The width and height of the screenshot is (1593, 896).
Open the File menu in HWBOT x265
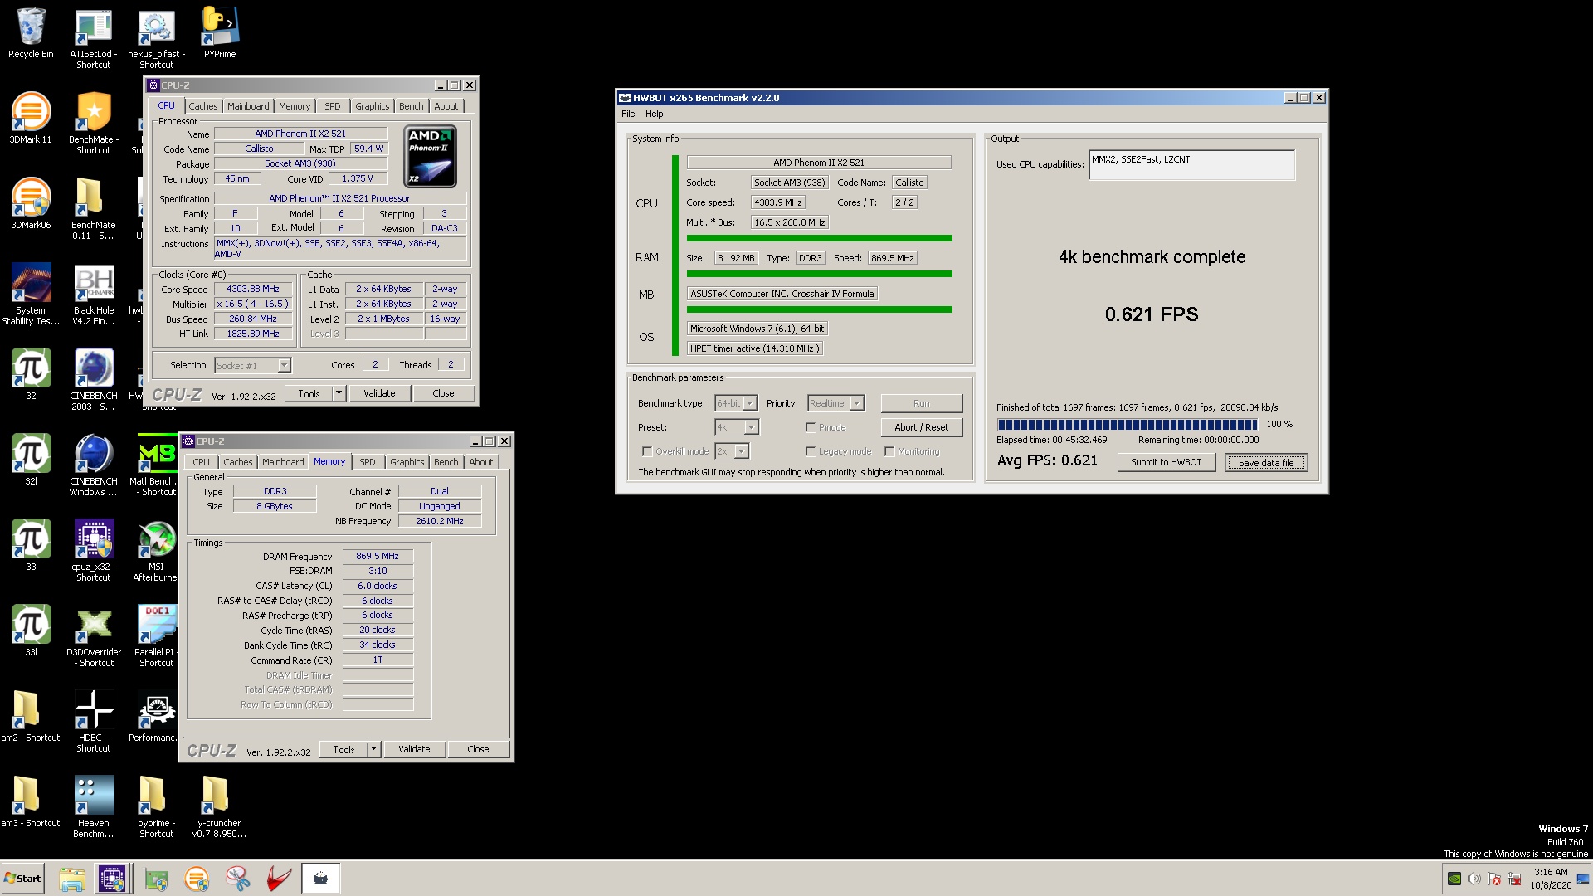coord(628,114)
